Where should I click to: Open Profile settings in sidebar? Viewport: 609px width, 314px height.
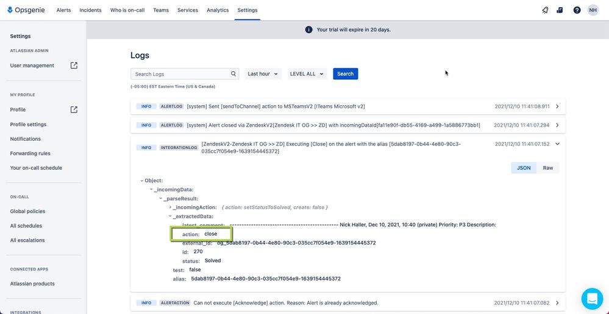(28, 124)
